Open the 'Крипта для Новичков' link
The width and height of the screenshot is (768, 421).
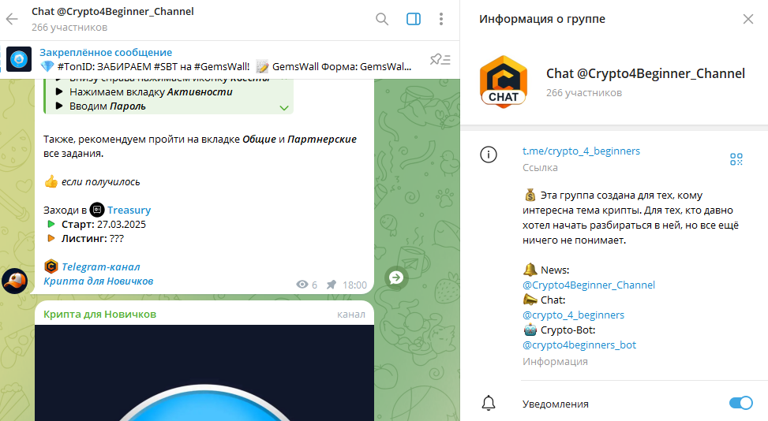[99, 281]
